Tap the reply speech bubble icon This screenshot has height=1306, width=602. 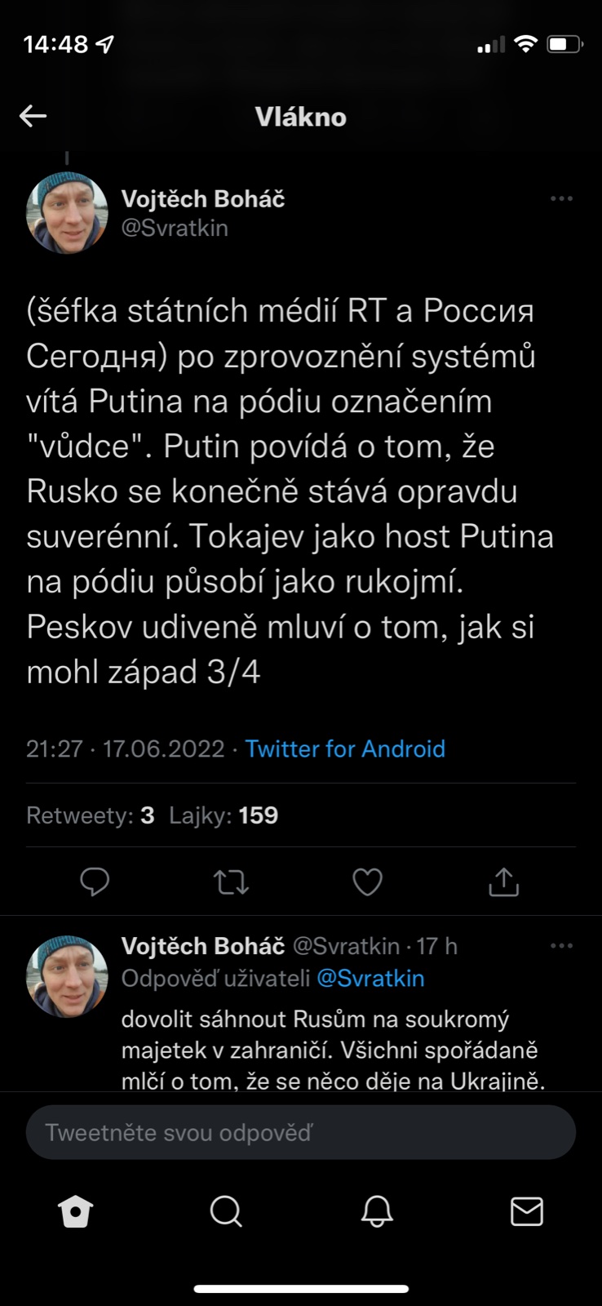95,882
